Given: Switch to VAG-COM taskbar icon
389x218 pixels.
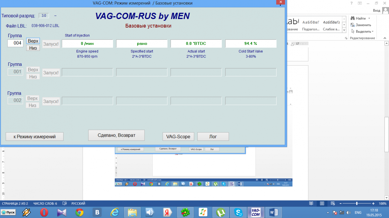Looking at the screenshot, I should (256, 212).
